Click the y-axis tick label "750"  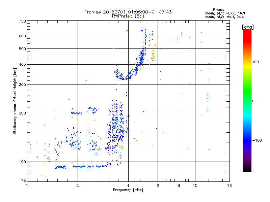coord(22,21)
